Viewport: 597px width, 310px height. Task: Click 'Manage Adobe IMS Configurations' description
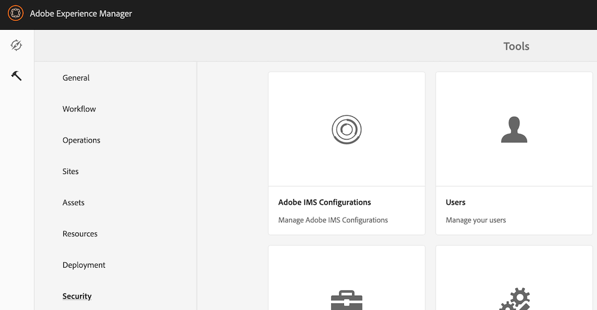[x=333, y=220]
